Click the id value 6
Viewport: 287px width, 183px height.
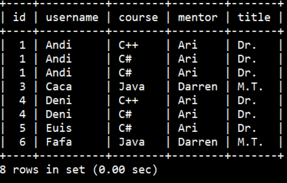click(22, 142)
